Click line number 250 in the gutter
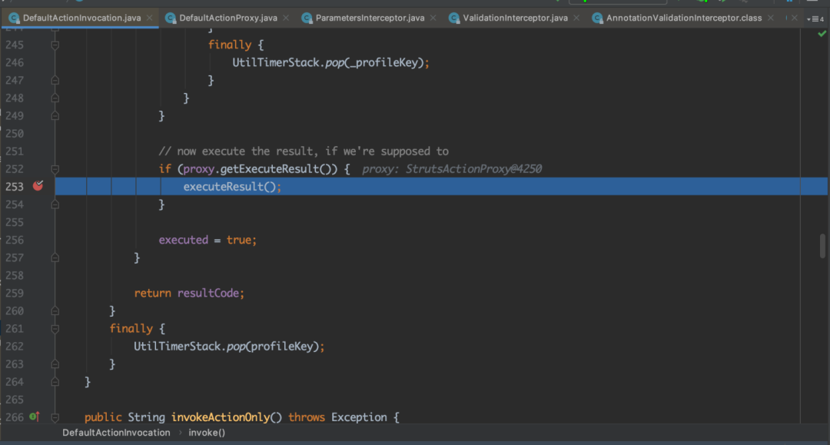 (x=15, y=133)
